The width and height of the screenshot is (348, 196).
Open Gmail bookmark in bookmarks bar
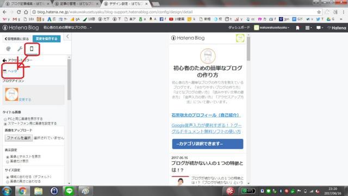coord(16,20)
